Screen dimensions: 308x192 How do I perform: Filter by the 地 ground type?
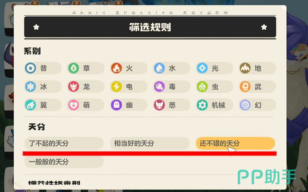tap(257, 68)
